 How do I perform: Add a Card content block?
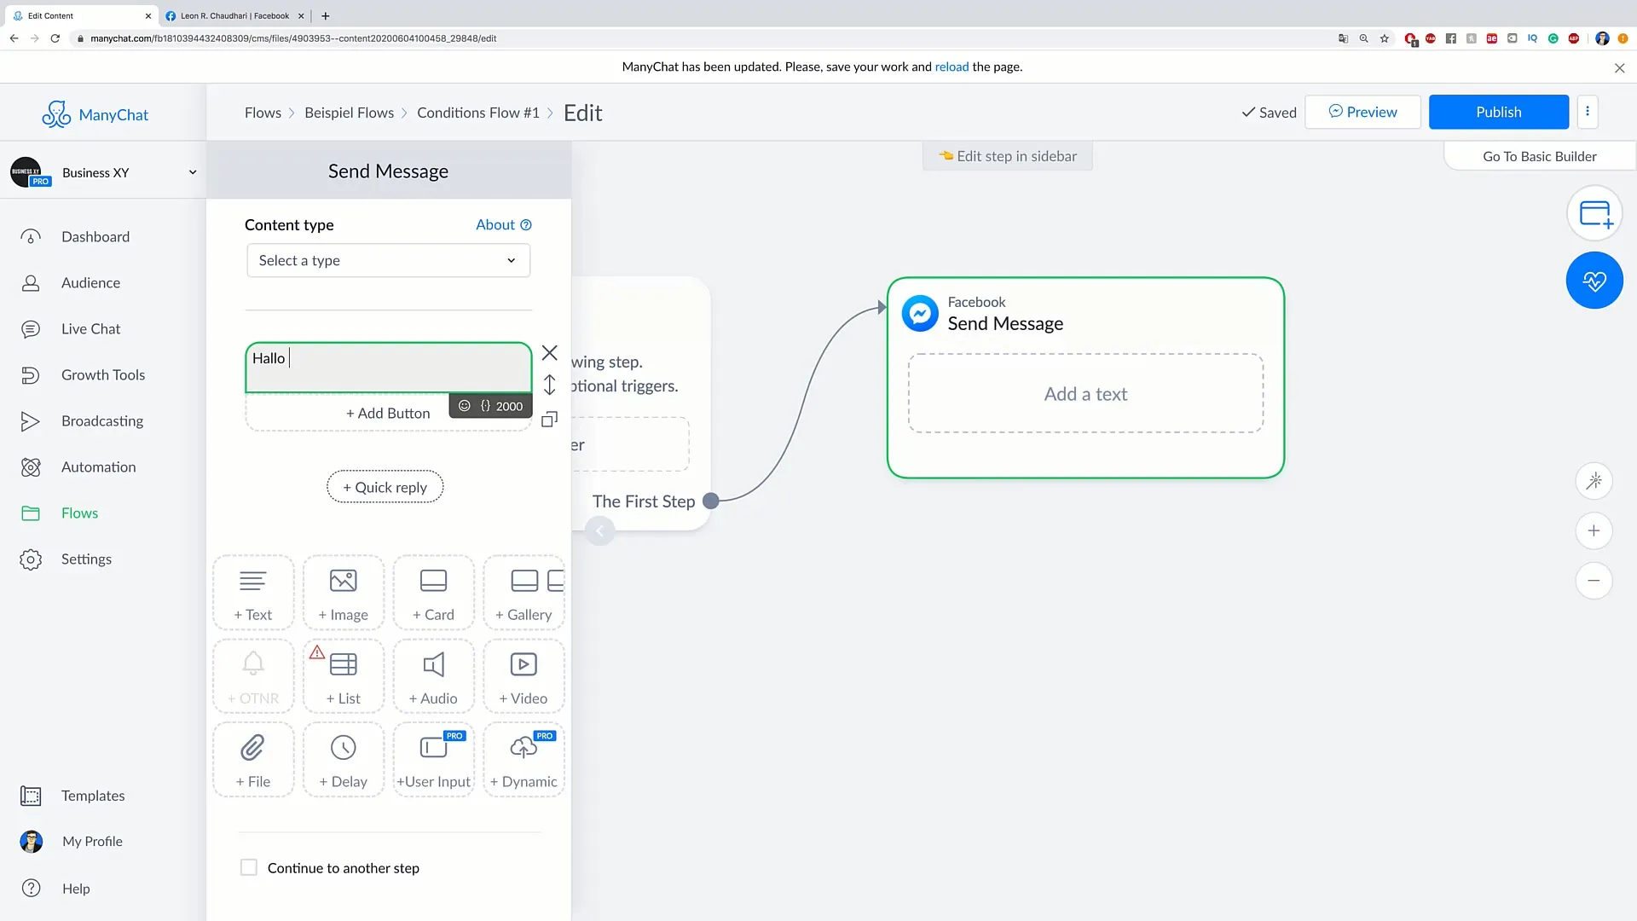tap(433, 594)
